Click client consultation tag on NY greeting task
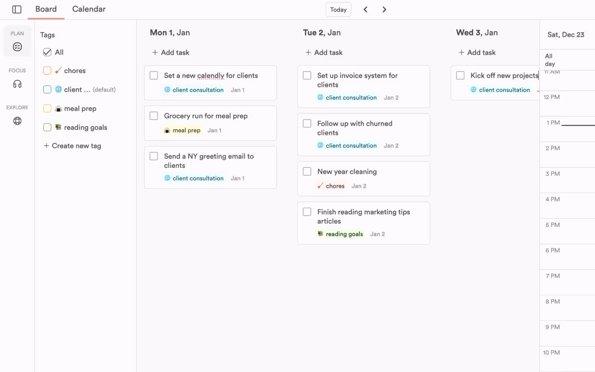595x372 pixels. [194, 178]
